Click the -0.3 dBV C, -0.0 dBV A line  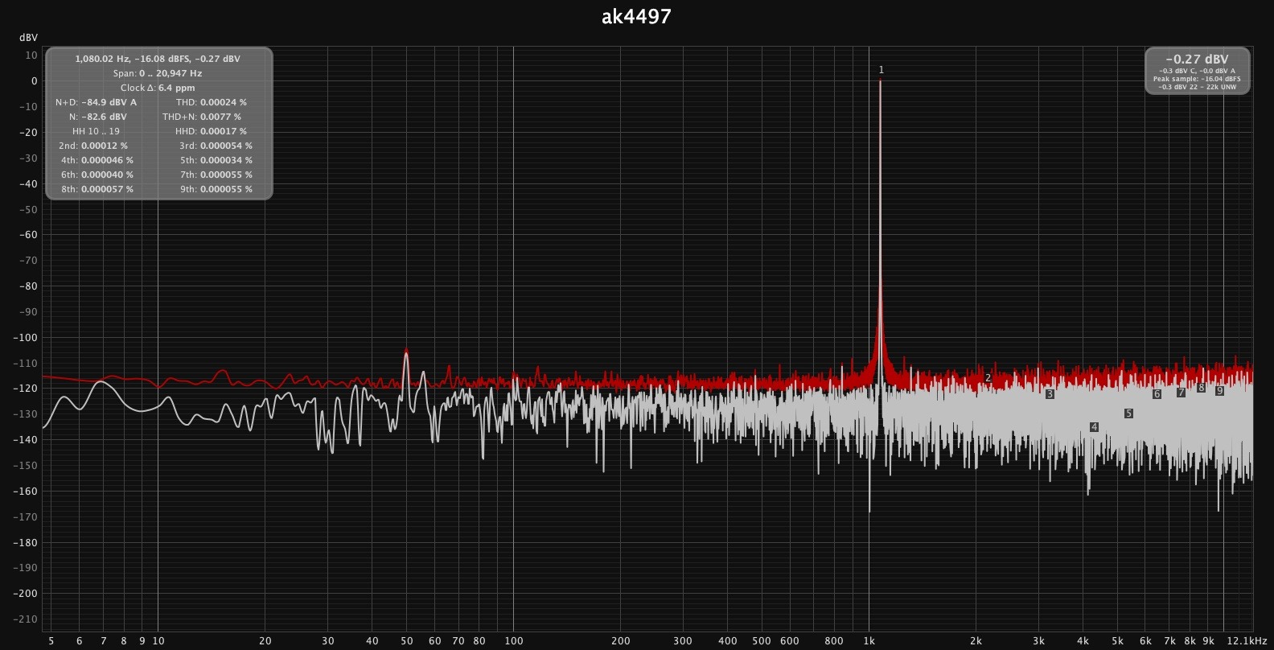point(1197,71)
